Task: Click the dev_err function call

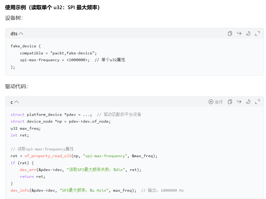Action: tap(28, 170)
